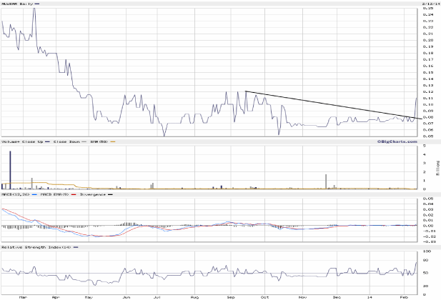Image resolution: width=441 pixels, height=300 pixels.
Task: Click the SMA(50) orange legend swatch
Action: pos(112,143)
